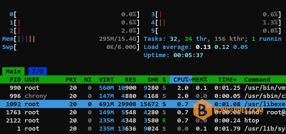Viewport: 286px width, 134px height.
Task: Sort by USER column header
Action: (32, 79)
